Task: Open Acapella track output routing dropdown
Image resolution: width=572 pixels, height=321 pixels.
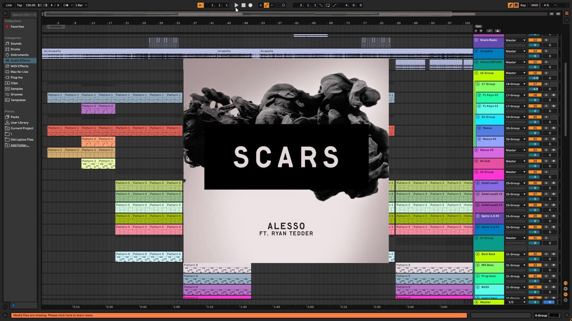Action: 516,51
